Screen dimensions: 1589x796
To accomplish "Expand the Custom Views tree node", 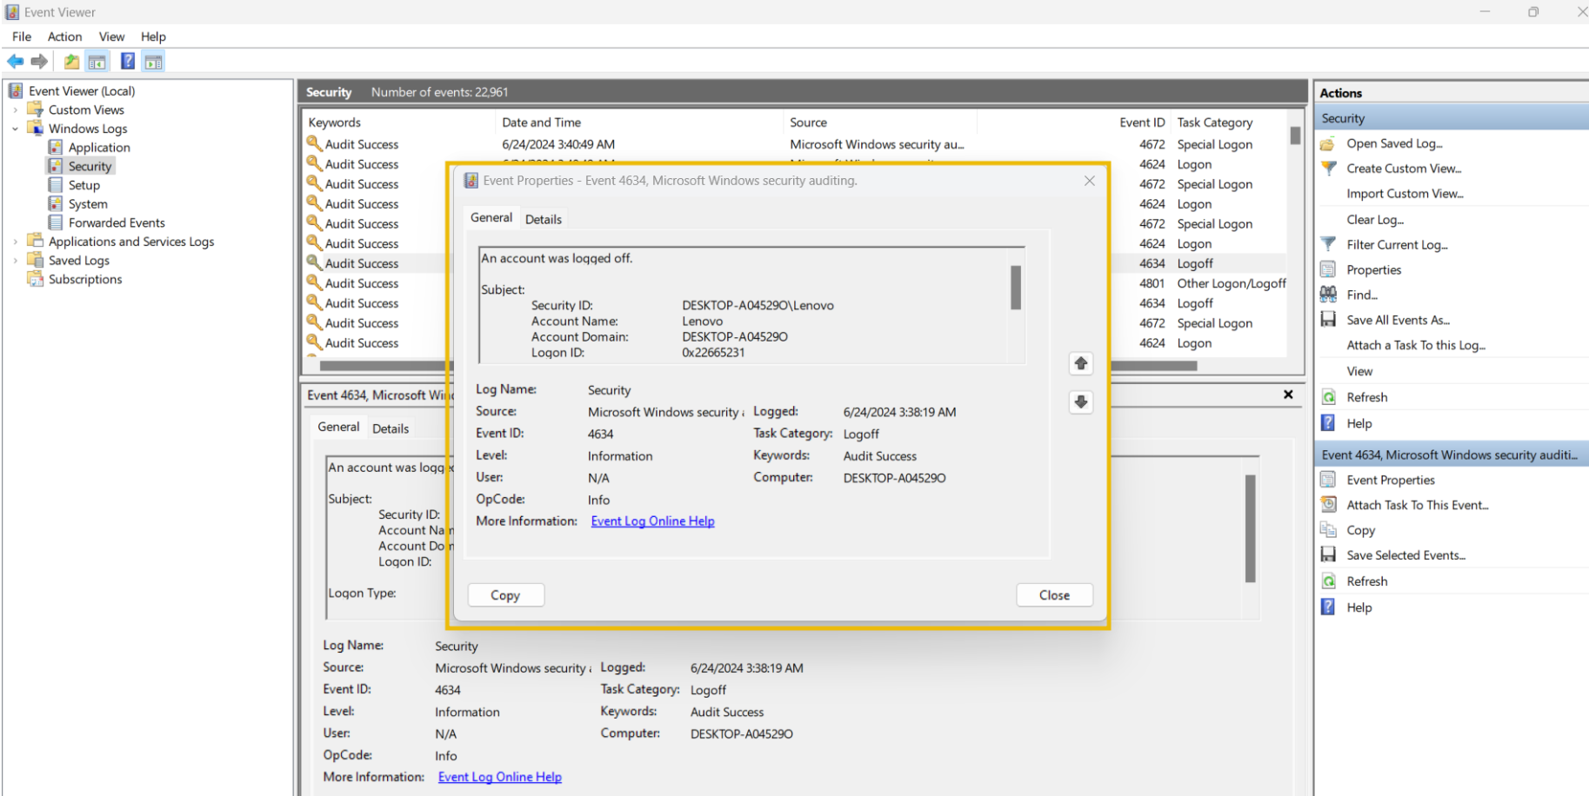I will tap(15, 110).
